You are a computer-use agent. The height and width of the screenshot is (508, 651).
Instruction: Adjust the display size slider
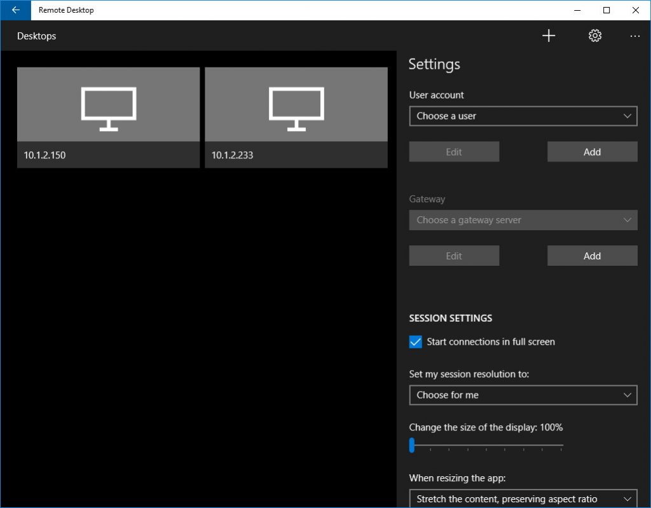click(x=412, y=446)
